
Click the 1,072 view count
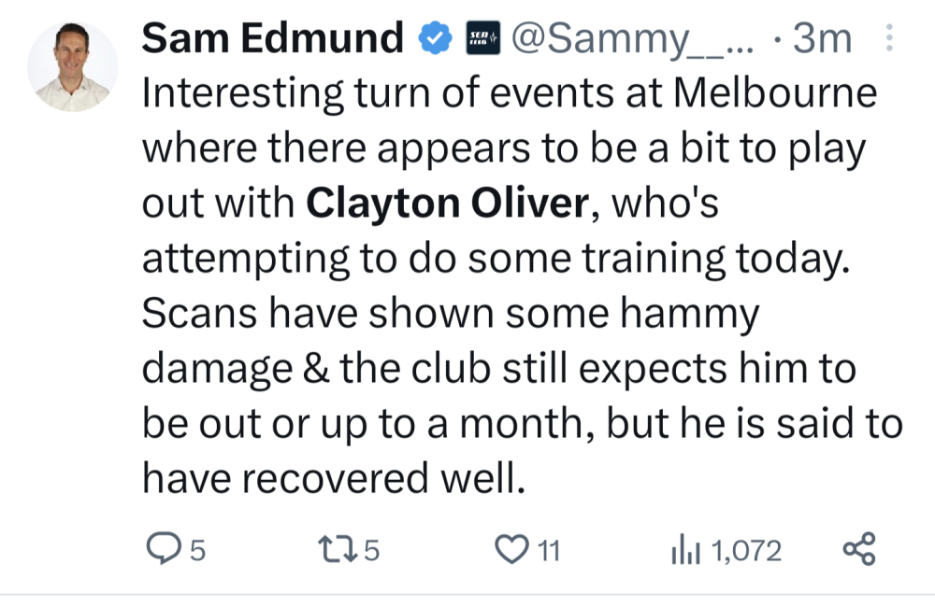[x=746, y=551]
